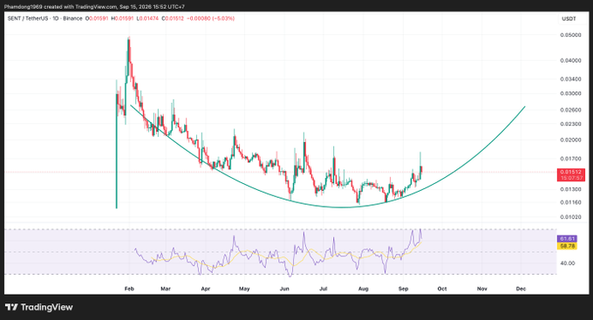Image resolution: width=593 pixels, height=320 pixels.
Task: Click the Mar label on time axis
Action: click(x=166, y=289)
